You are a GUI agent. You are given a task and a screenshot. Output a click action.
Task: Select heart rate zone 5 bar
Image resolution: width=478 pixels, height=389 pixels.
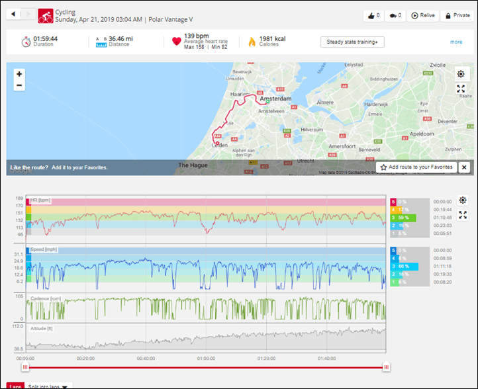[410, 202]
